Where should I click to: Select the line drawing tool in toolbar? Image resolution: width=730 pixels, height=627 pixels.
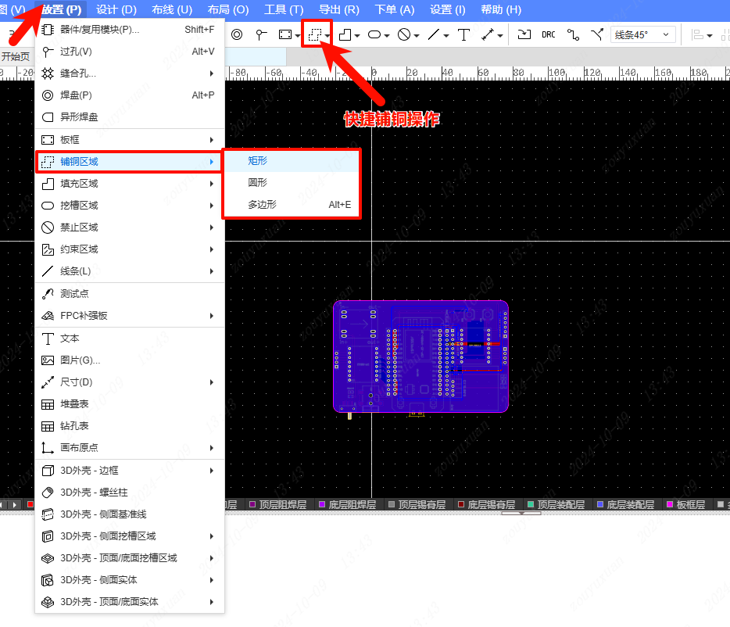(434, 34)
